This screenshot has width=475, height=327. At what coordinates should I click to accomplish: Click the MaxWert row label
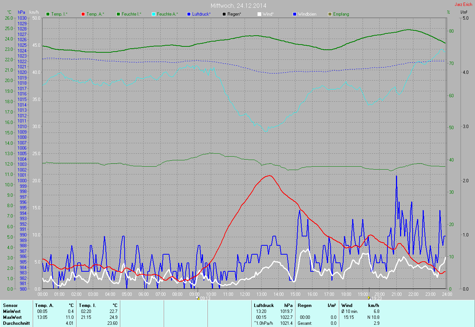12,317
